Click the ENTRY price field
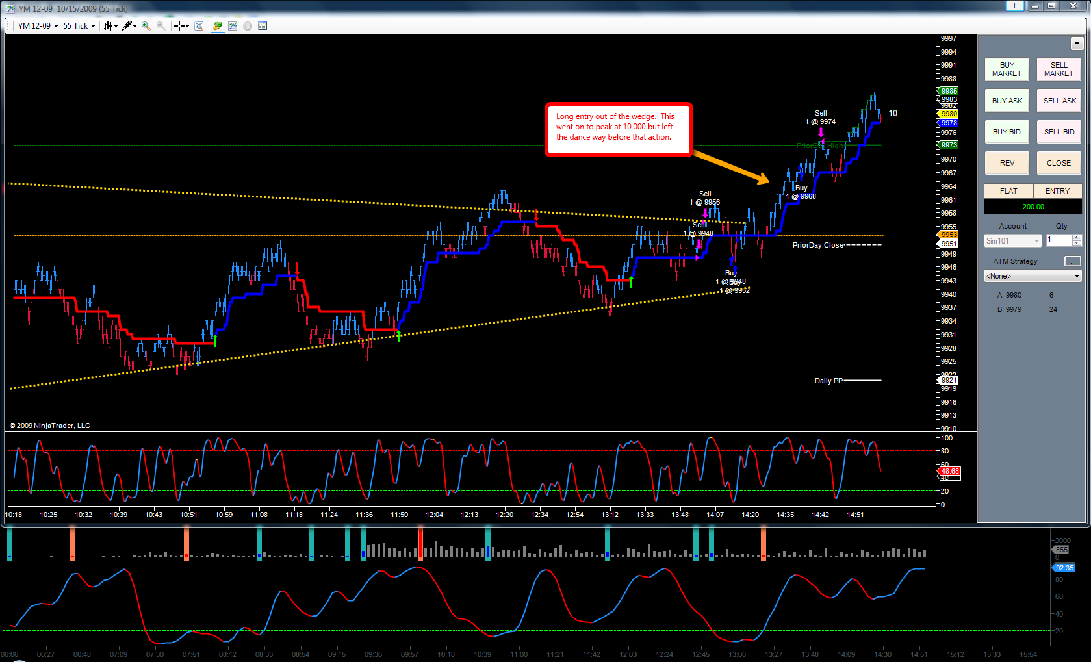The image size is (1091, 662). (x=1057, y=191)
